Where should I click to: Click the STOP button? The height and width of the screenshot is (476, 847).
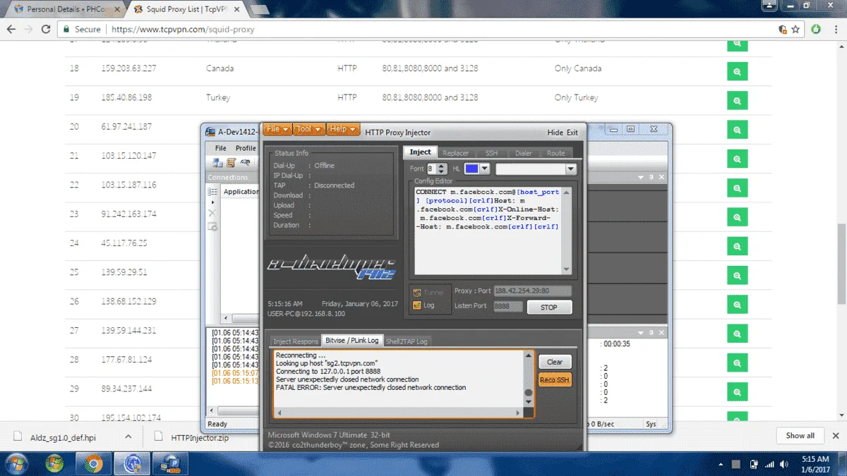548,307
